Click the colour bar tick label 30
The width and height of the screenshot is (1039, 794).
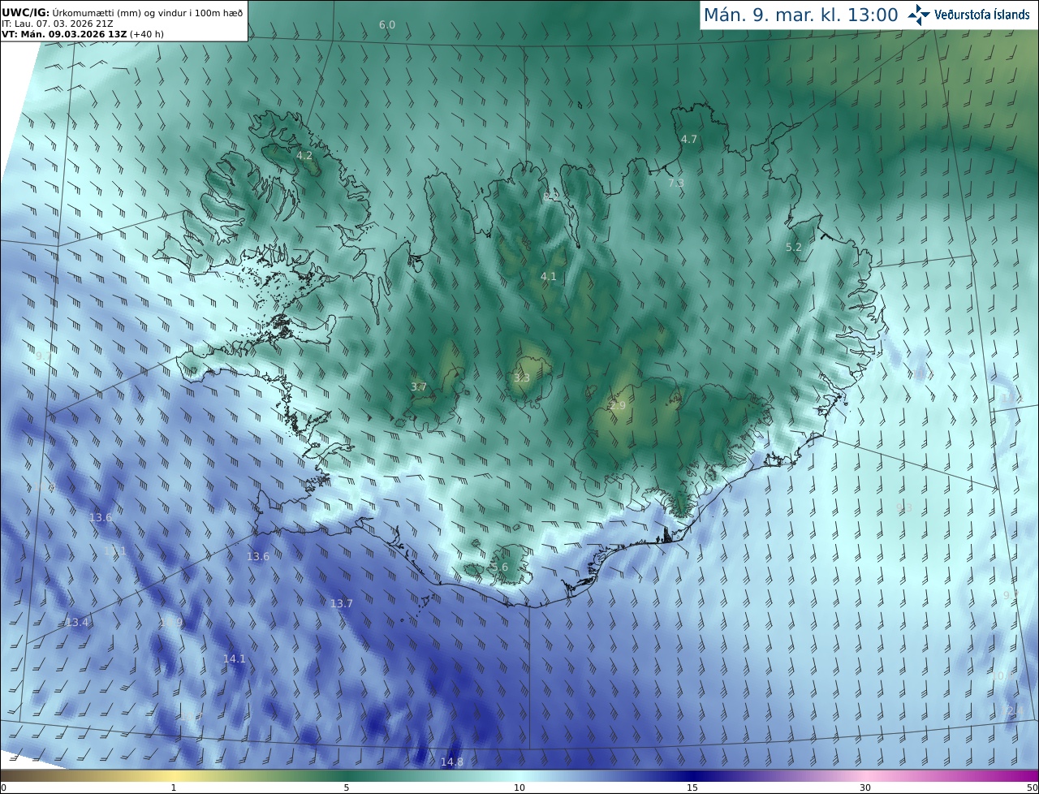[x=865, y=788]
